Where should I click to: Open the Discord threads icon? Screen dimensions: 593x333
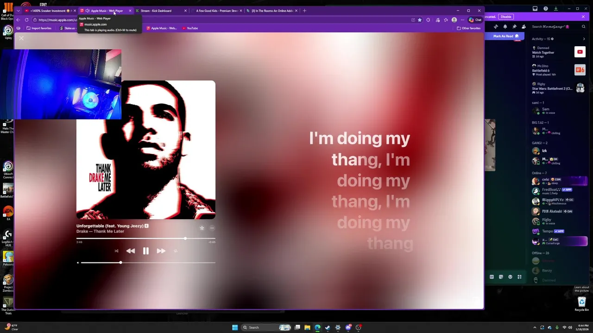pos(496,27)
